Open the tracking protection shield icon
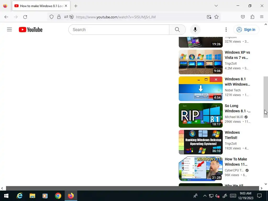This screenshot has width=268, height=201. 52,17
